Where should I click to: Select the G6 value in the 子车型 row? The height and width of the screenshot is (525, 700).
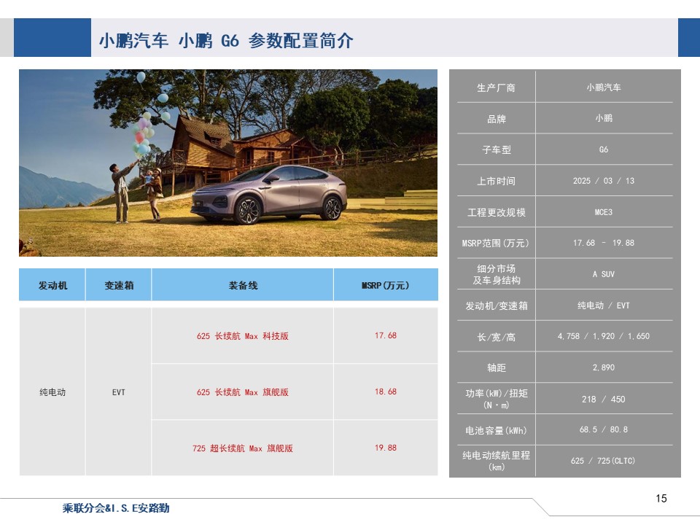[604, 149]
